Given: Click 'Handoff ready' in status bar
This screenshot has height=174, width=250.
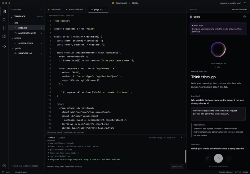Looking at the screenshot, I should tap(21, 172).
